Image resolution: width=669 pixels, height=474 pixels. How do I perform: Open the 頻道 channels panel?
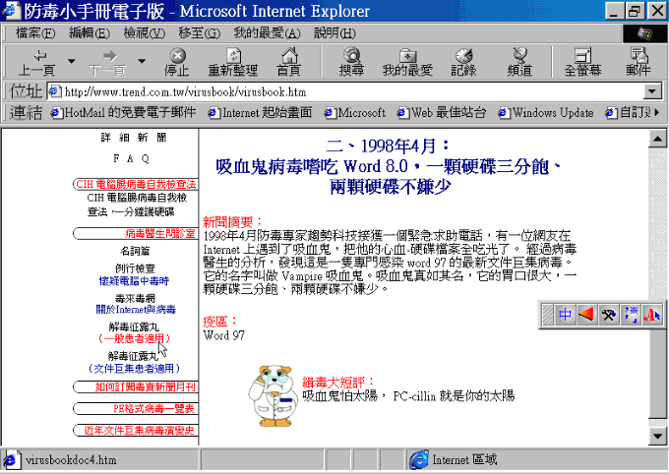pyautogui.click(x=519, y=62)
